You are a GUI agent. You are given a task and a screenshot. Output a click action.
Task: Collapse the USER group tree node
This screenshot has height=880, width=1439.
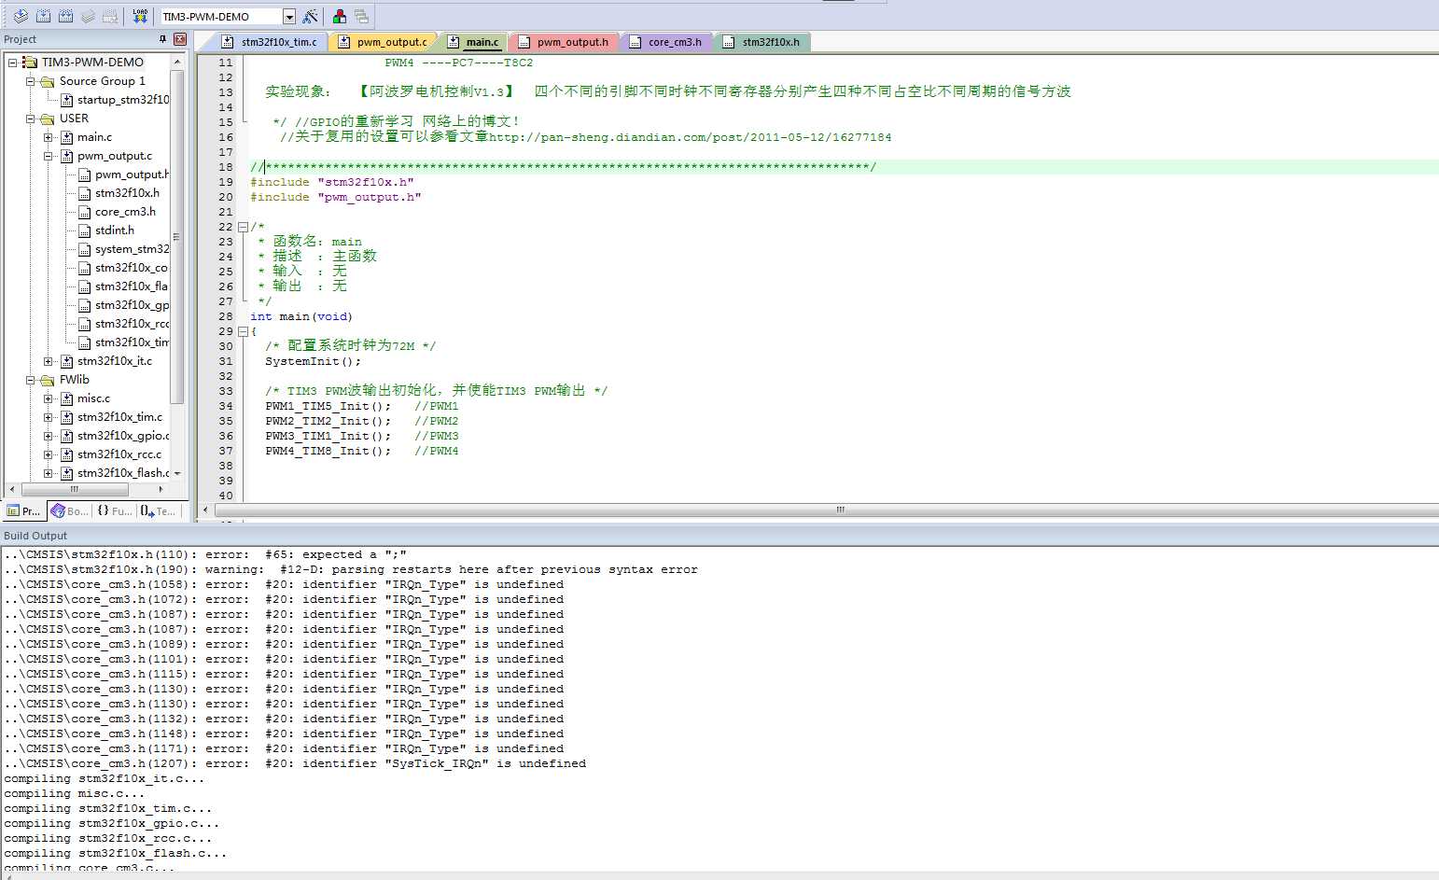click(31, 119)
